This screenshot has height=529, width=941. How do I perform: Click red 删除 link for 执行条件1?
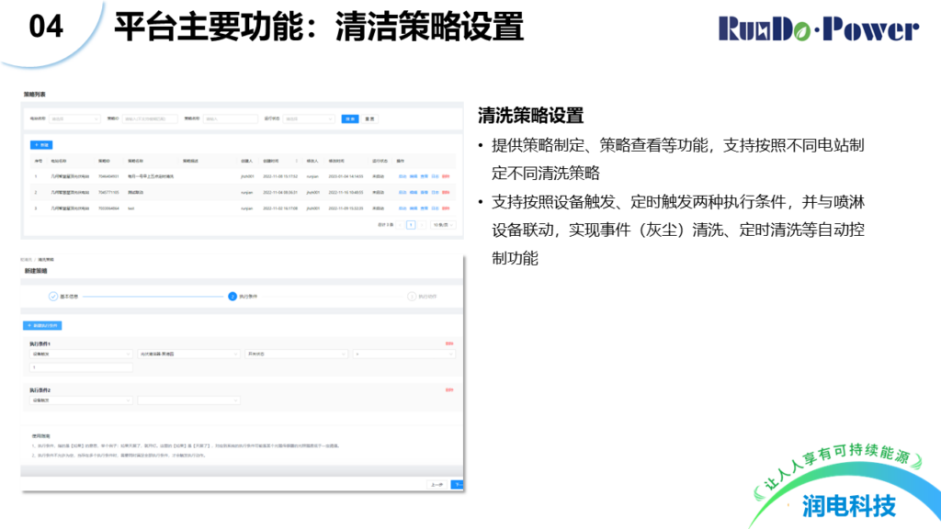448,343
